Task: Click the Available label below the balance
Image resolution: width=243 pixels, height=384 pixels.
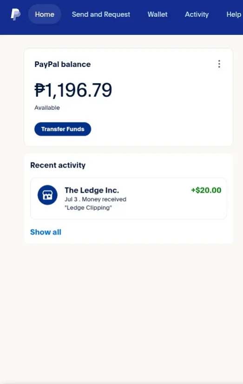Action: (47, 108)
